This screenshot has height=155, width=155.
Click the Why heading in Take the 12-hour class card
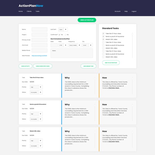coord(67,78)
